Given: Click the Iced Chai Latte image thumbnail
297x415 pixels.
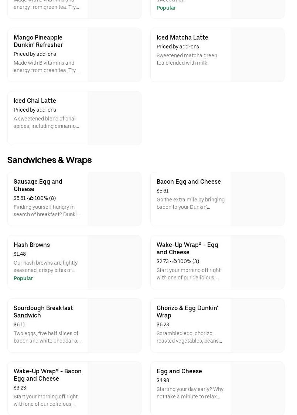Looking at the screenshot, I should click(115, 118).
